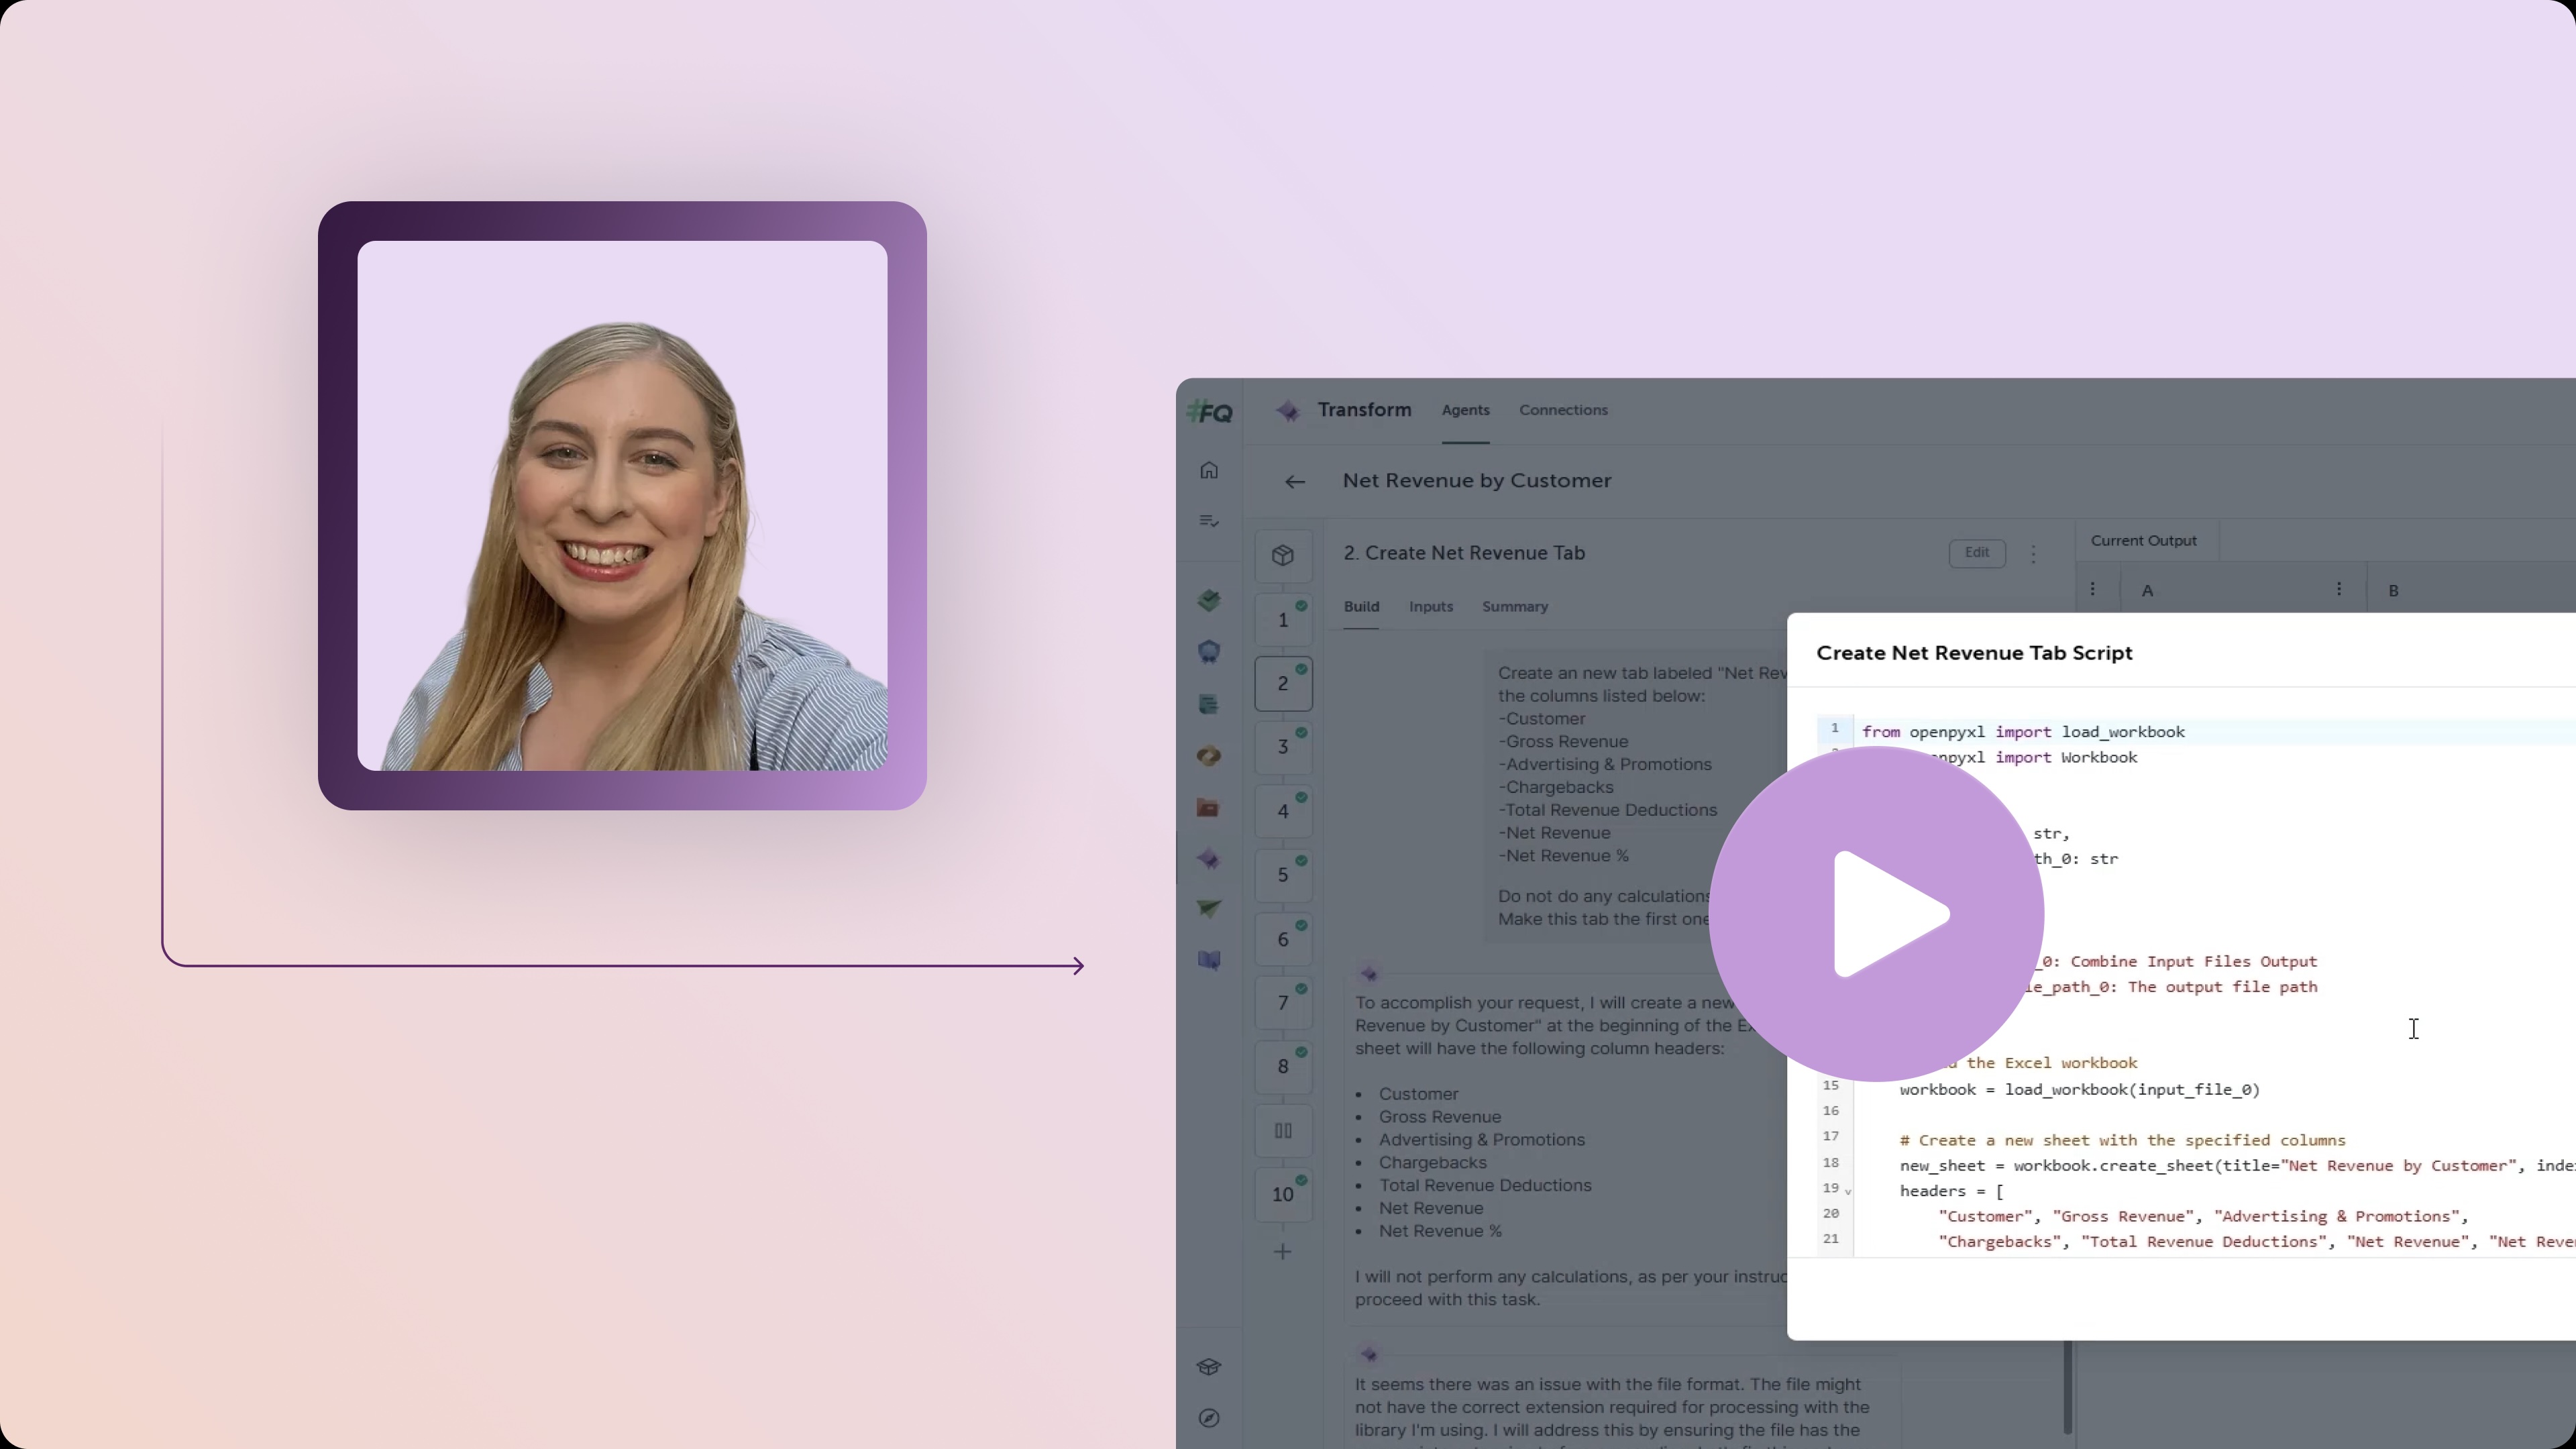2576x1449 pixels.
Task: Open the red folder sidebar icon
Action: coord(1209,807)
